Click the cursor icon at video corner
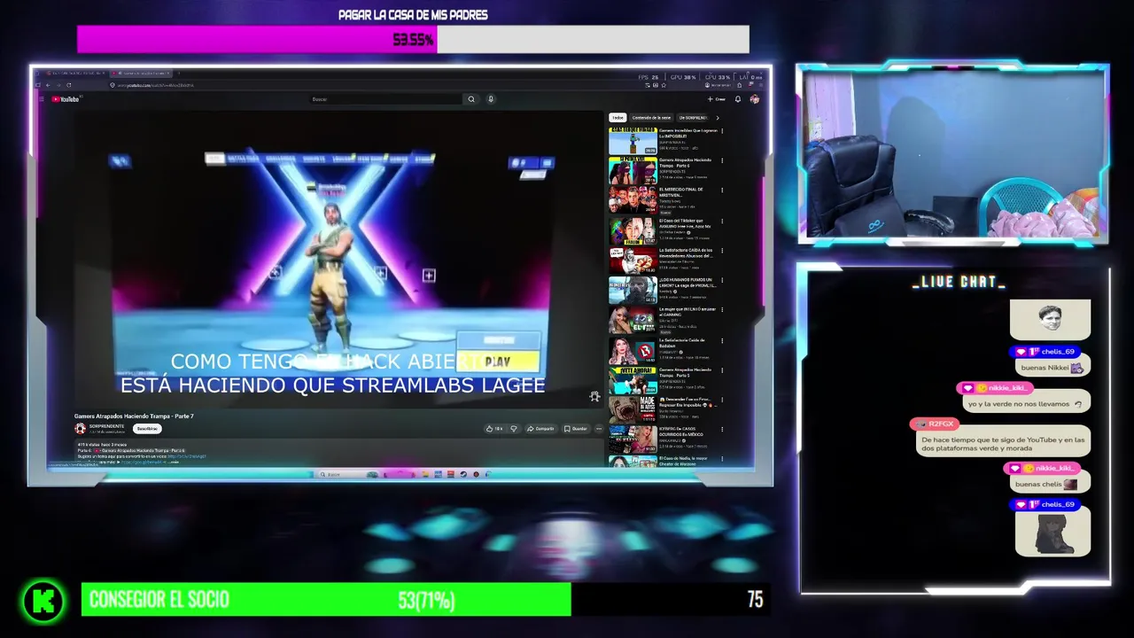Viewport: 1134px width, 638px height. [594, 396]
